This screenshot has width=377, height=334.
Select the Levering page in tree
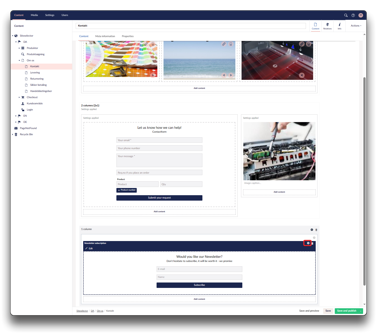35,73
